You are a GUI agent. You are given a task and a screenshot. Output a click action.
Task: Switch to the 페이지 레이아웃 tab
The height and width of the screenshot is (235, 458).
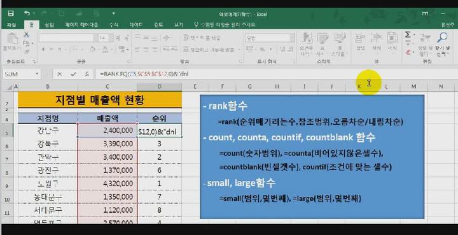tap(81, 25)
